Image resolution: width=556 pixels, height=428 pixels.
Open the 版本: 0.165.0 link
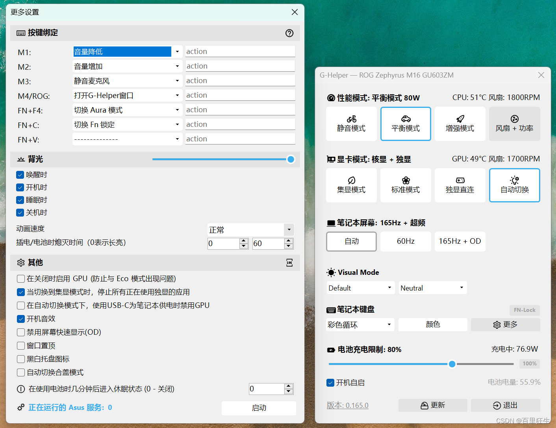tap(348, 406)
